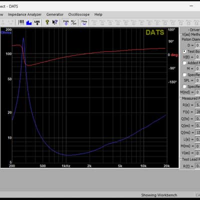200x200 pixels.
Task: Select the vertical bars display toolbar icon
Action: click(x=21, y=22)
